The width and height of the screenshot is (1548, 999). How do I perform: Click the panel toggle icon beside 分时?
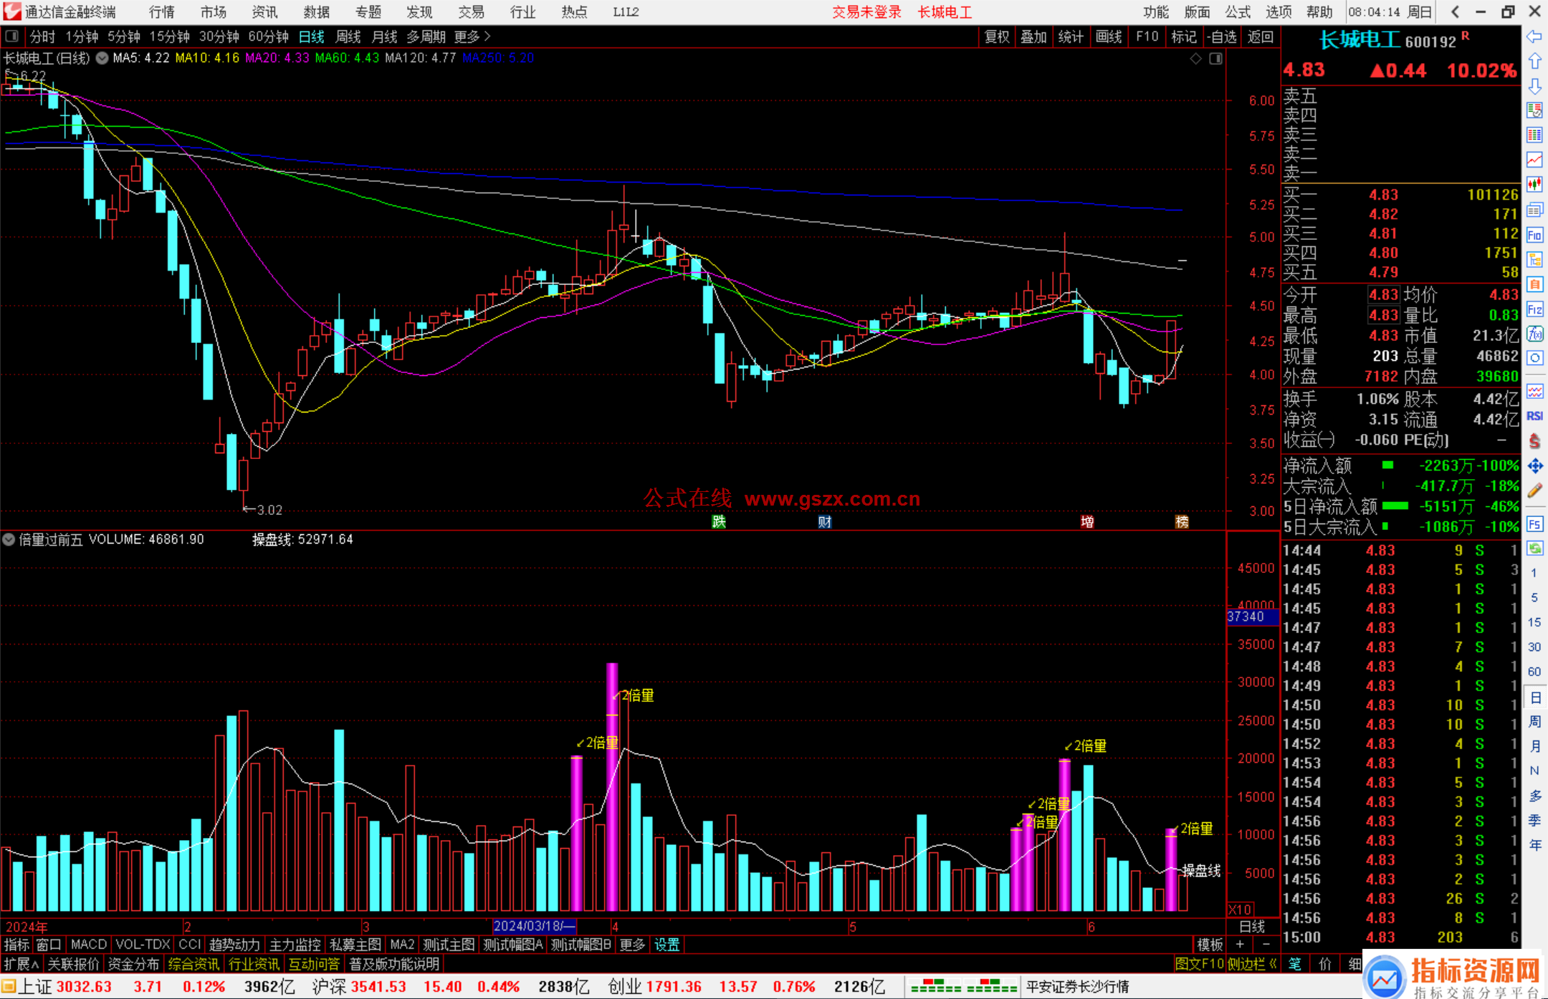coord(11,37)
